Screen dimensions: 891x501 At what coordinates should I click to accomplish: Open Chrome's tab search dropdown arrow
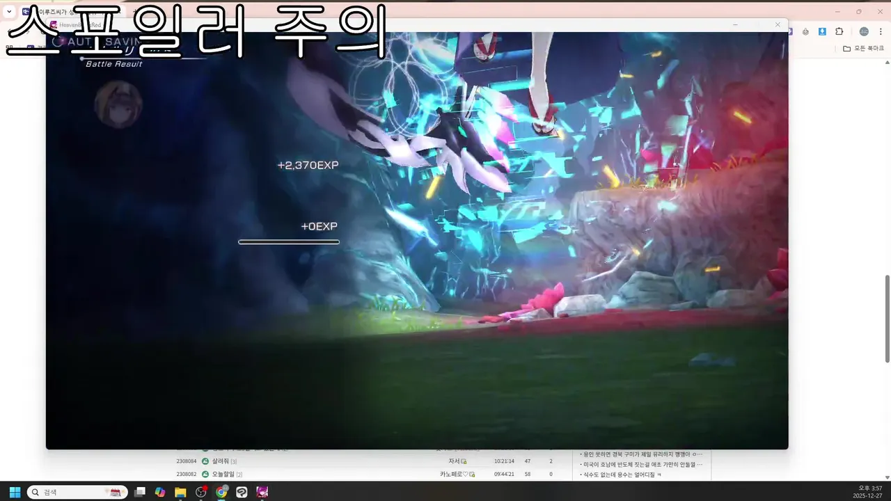click(9, 11)
